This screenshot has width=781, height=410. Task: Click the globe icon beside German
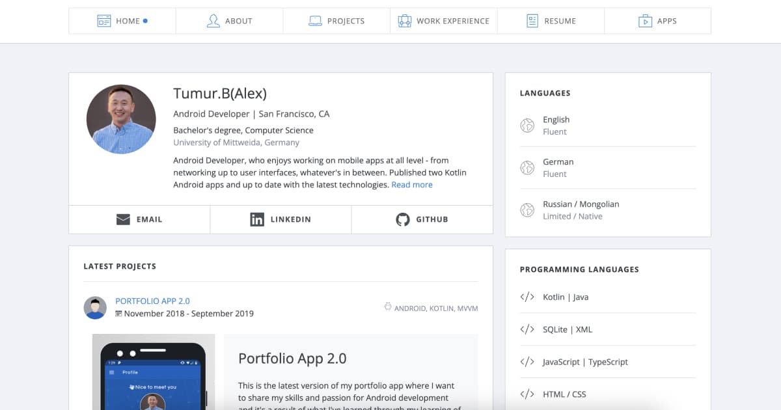[x=527, y=167]
